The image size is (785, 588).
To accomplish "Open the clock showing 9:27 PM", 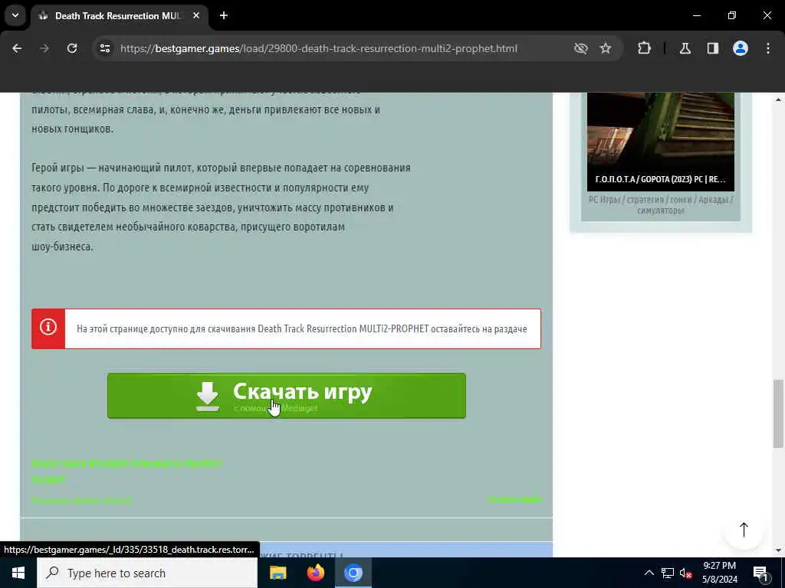I will tap(720, 573).
